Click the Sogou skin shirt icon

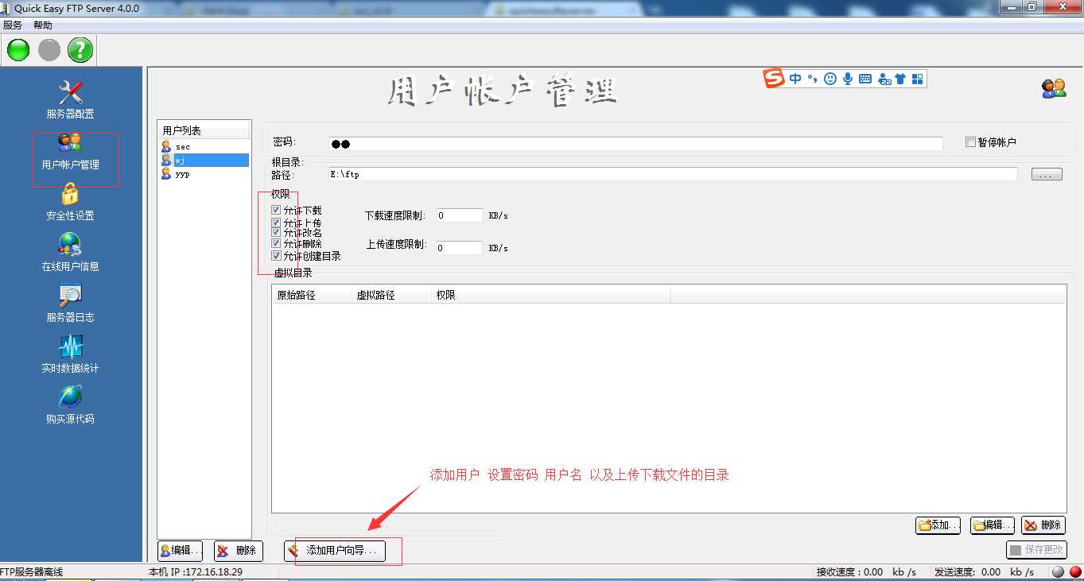coord(900,79)
